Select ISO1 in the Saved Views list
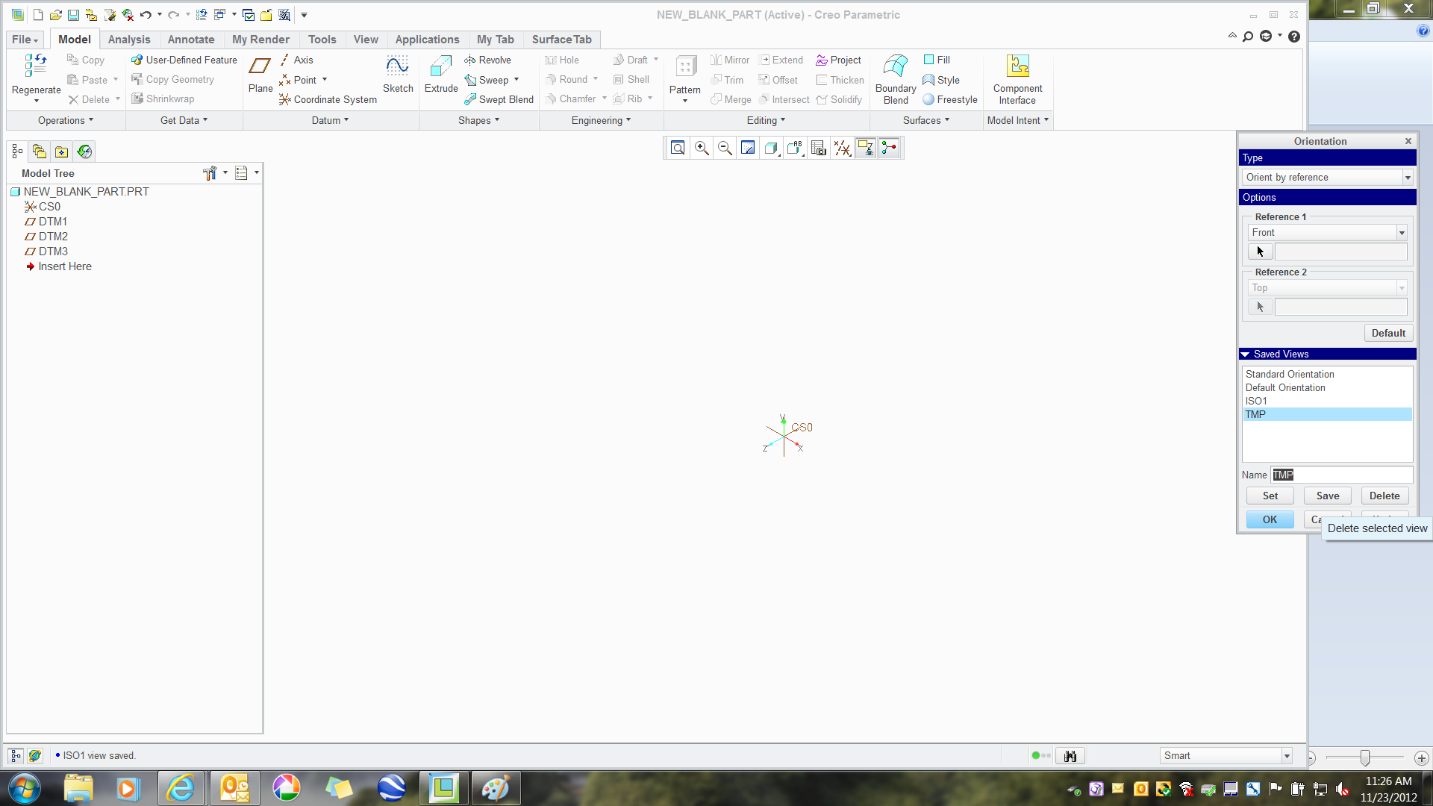1433x806 pixels. tap(1327, 402)
